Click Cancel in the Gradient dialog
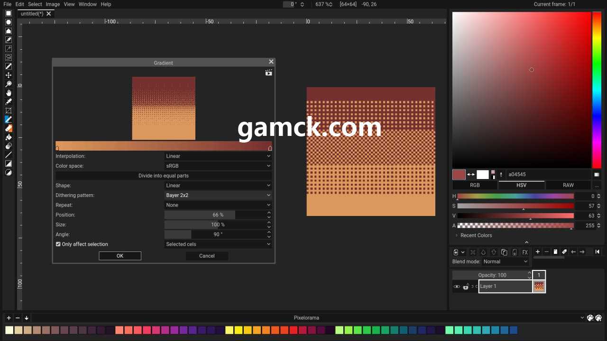This screenshot has width=607, height=341. pos(207,256)
